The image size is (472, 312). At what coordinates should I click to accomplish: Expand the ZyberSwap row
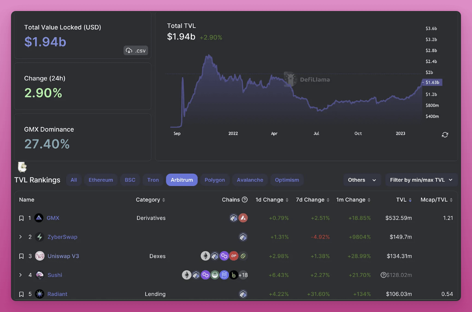click(21, 237)
